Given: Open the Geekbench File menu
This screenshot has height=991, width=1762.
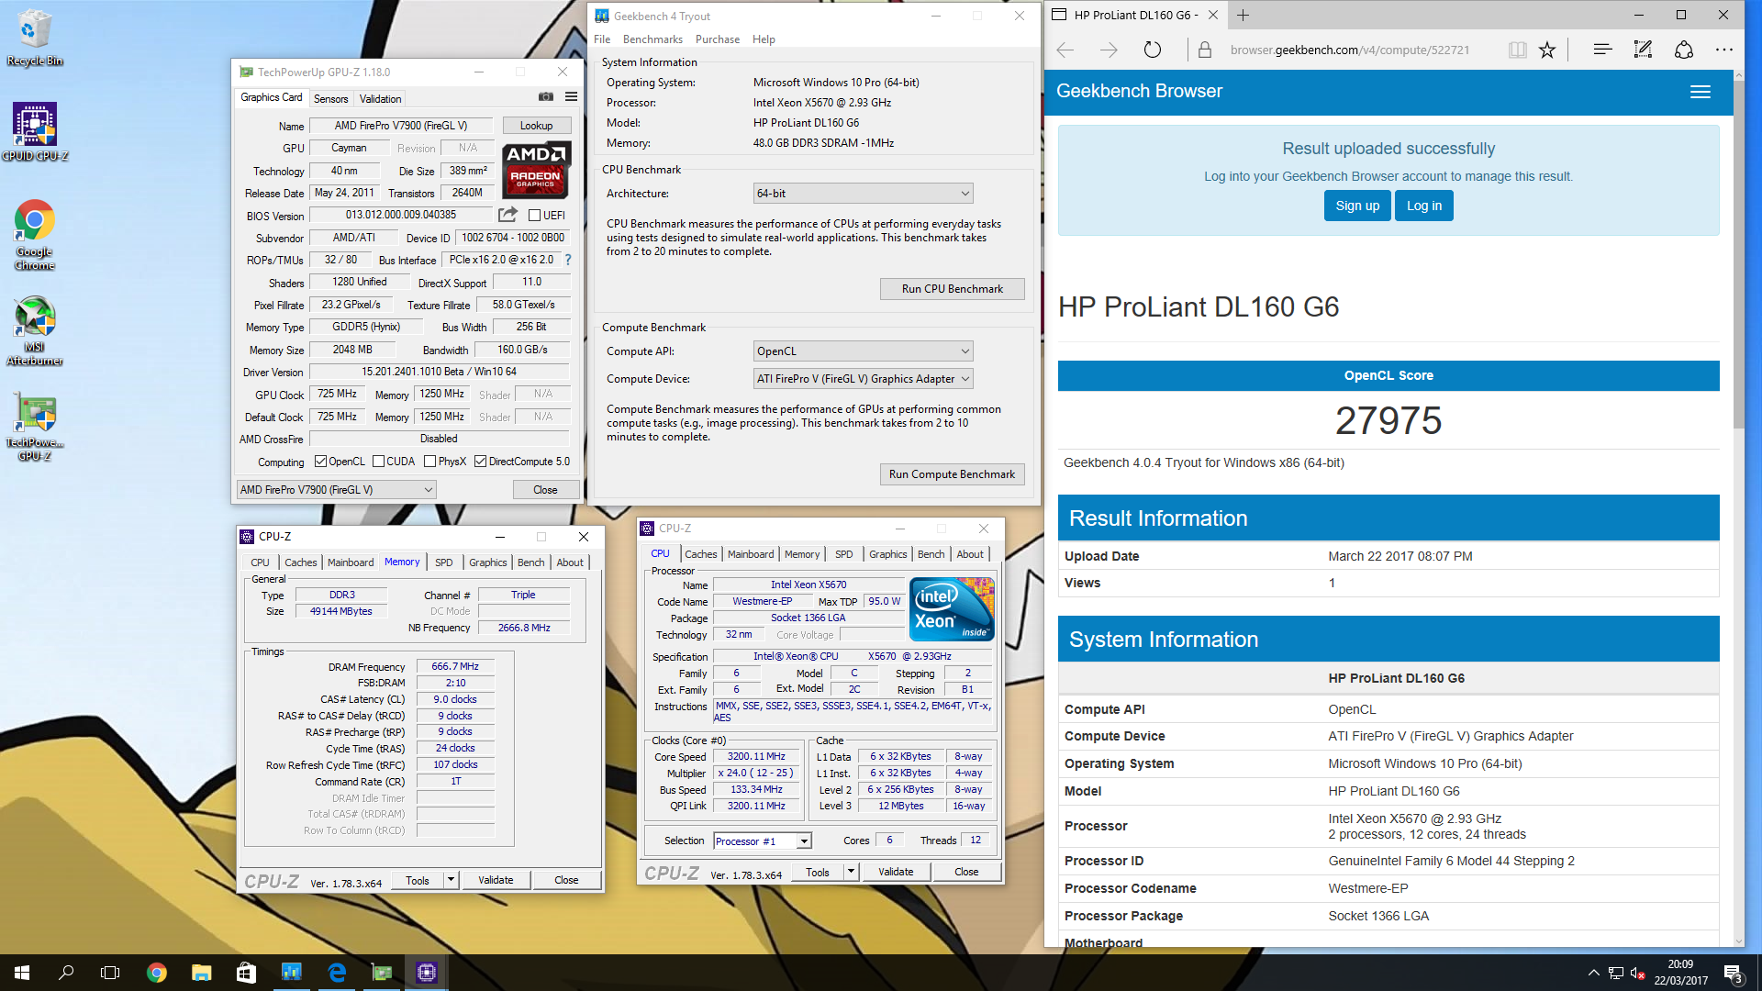Looking at the screenshot, I should pos(602,39).
